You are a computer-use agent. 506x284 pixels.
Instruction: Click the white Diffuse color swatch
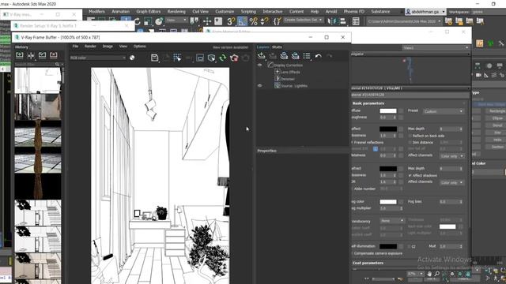point(388,110)
